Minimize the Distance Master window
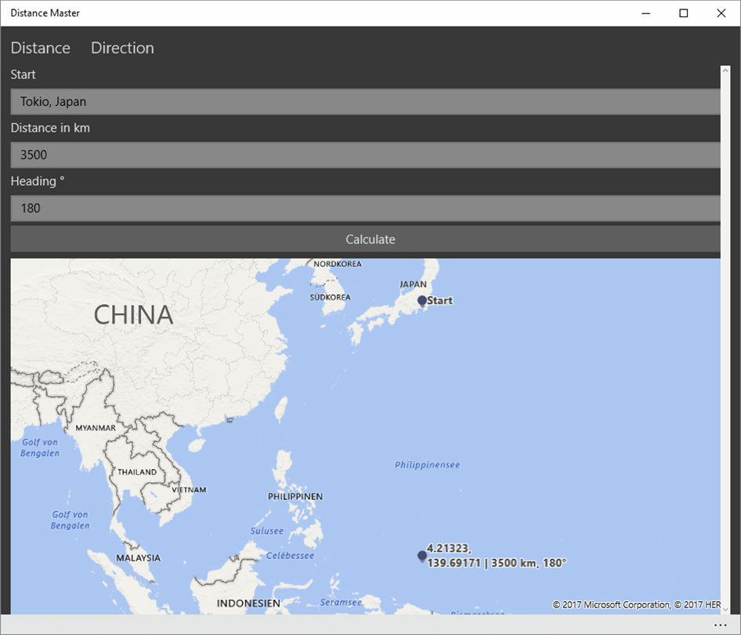This screenshot has width=741, height=635. coord(646,13)
